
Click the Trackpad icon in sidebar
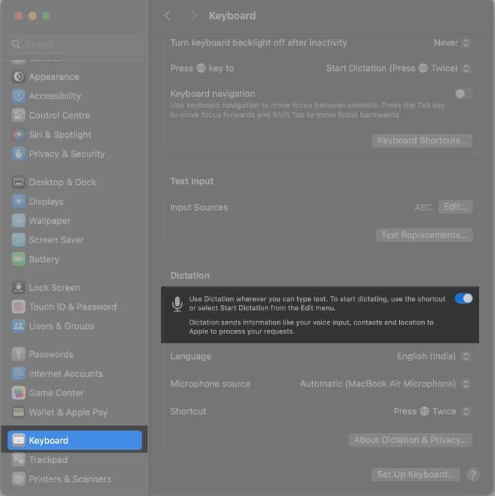tap(19, 459)
